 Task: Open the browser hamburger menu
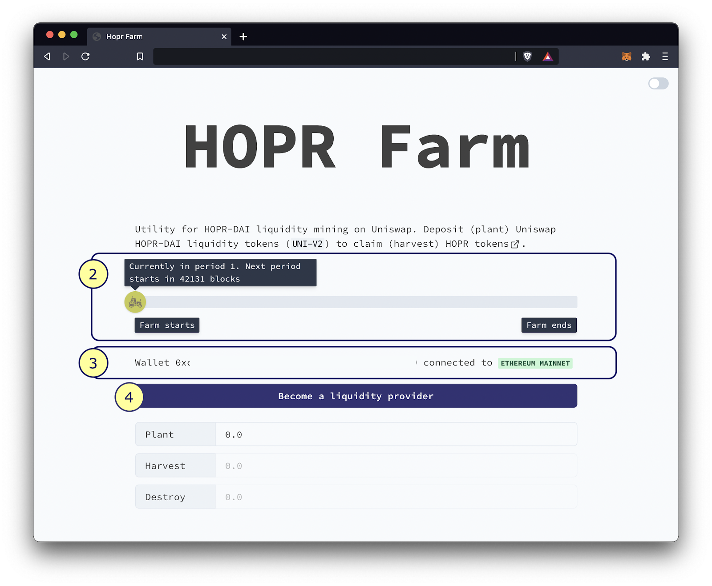(665, 56)
